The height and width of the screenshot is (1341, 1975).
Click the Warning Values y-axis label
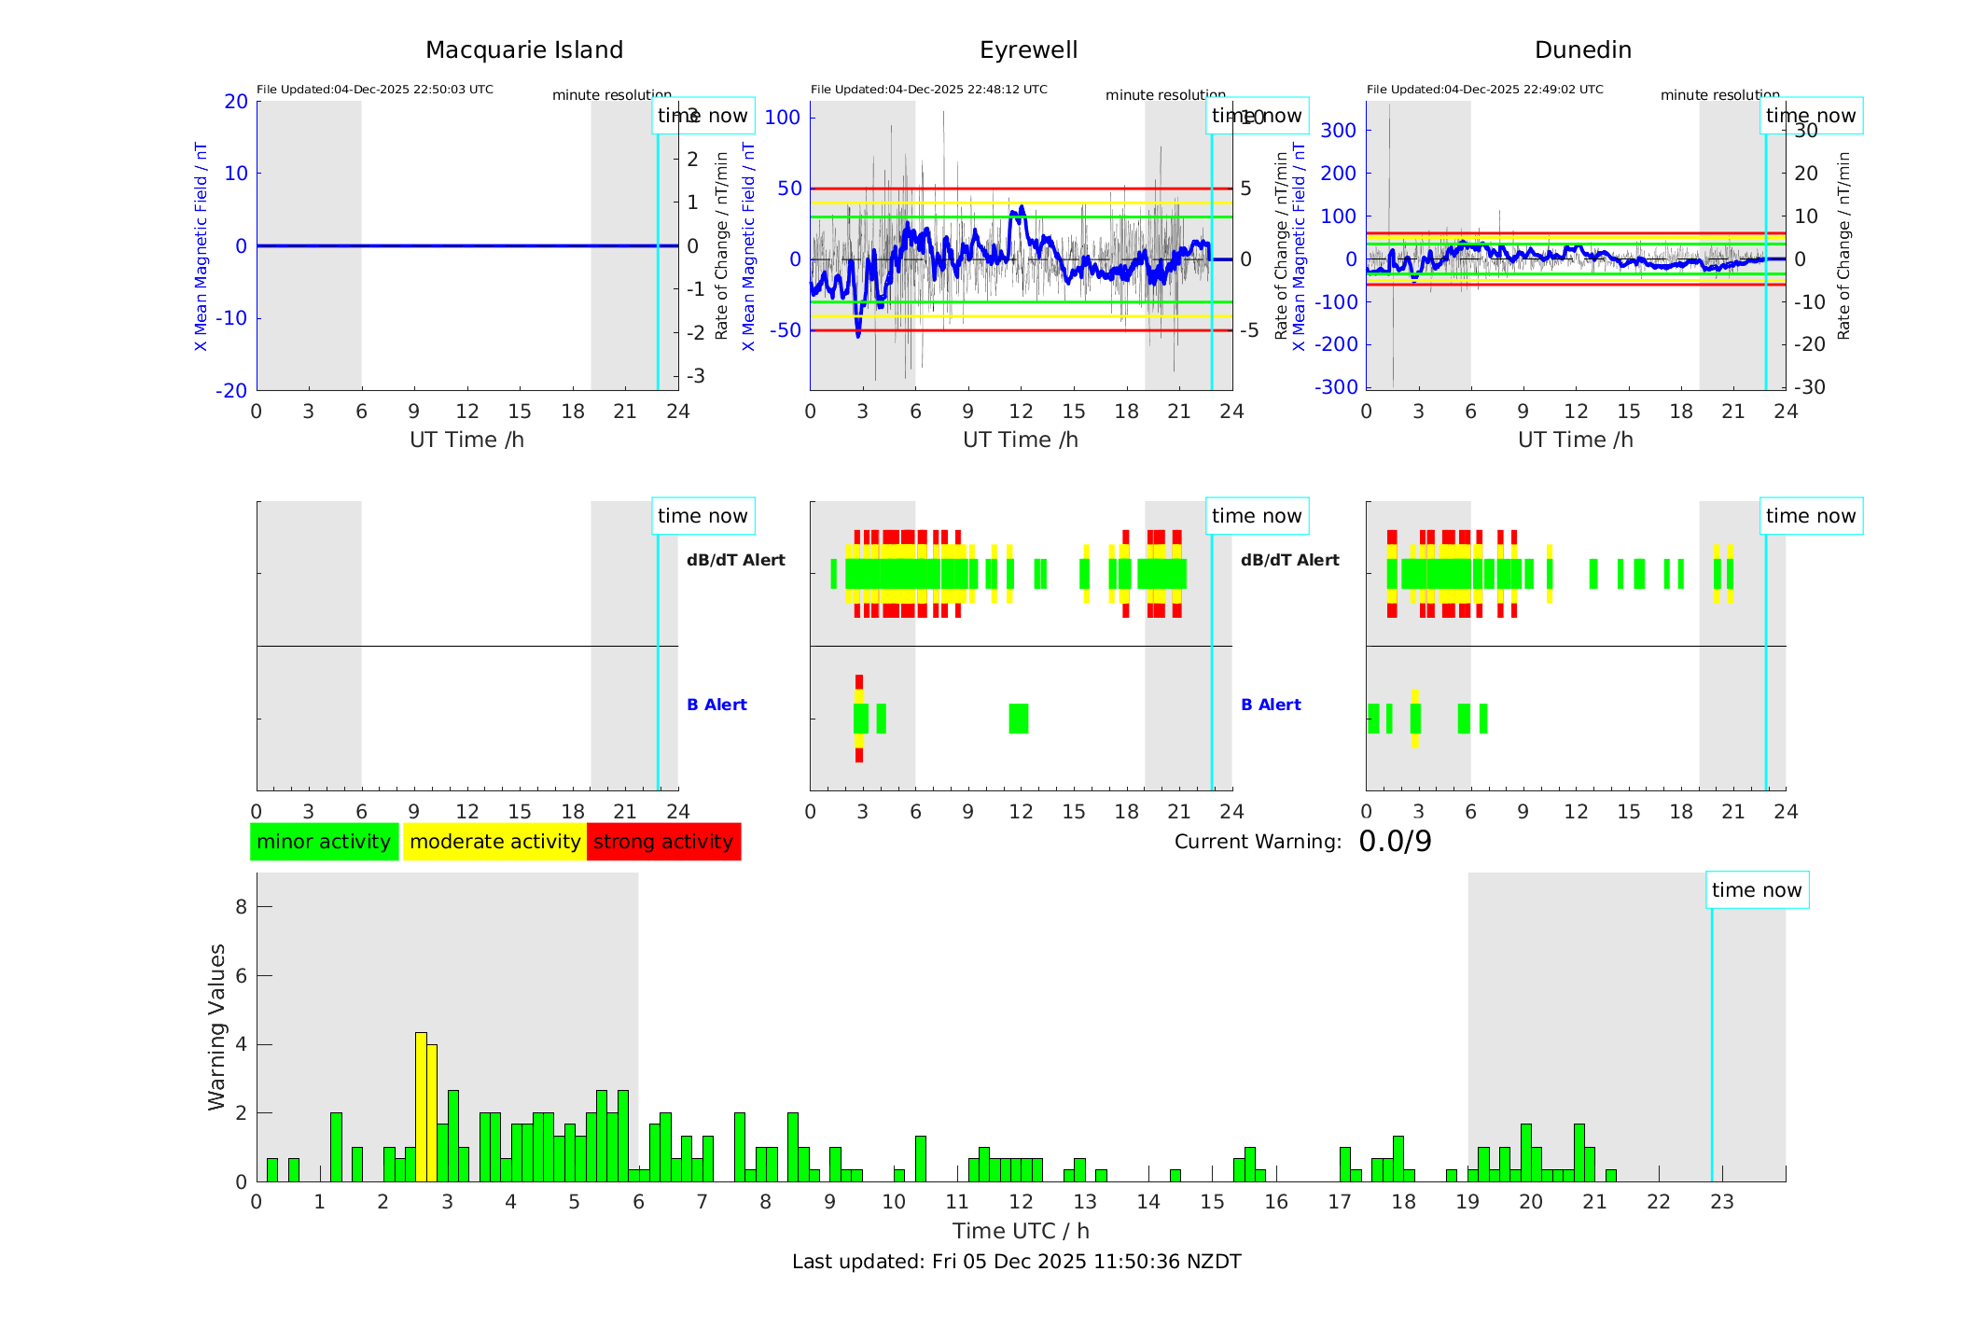216,1027
